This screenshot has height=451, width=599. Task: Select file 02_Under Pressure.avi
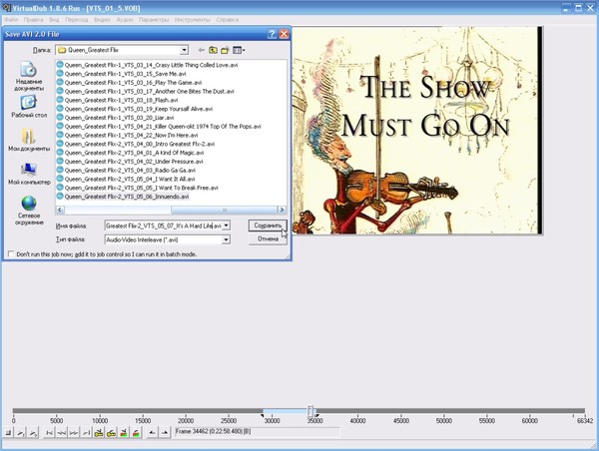[130, 162]
